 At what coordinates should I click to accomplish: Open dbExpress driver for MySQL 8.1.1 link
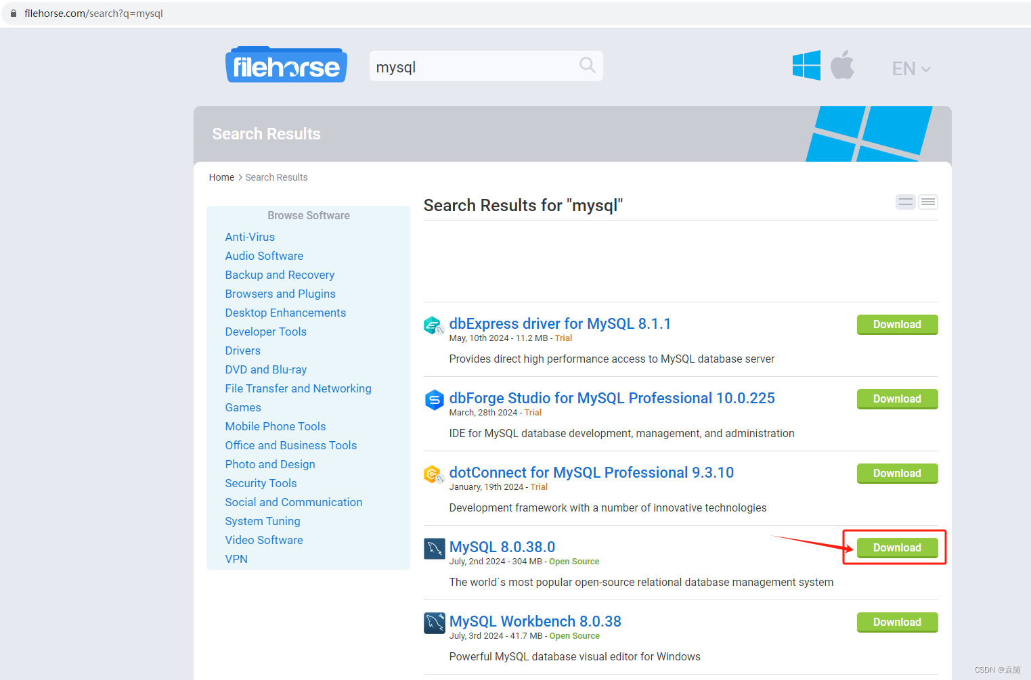tap(560, 323)
